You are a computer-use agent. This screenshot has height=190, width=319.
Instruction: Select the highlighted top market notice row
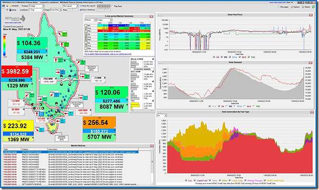[x=71, y=152]
